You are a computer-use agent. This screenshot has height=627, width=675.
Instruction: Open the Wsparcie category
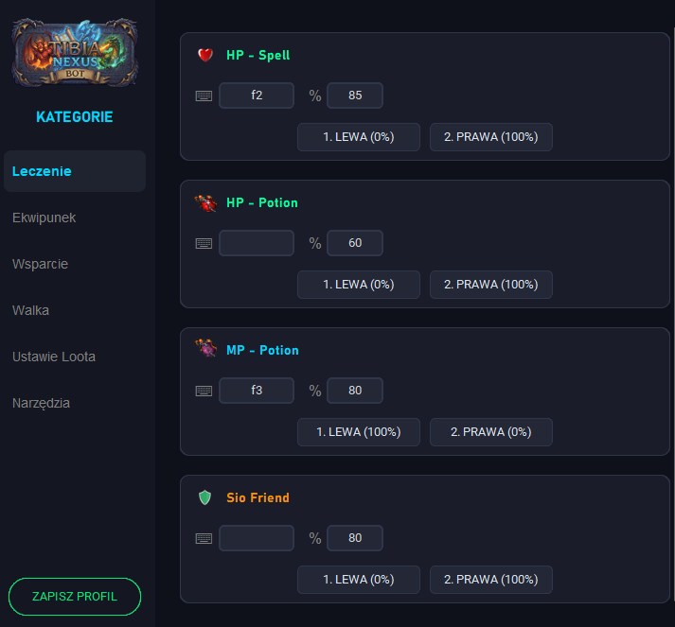click(x=41, y=264)
